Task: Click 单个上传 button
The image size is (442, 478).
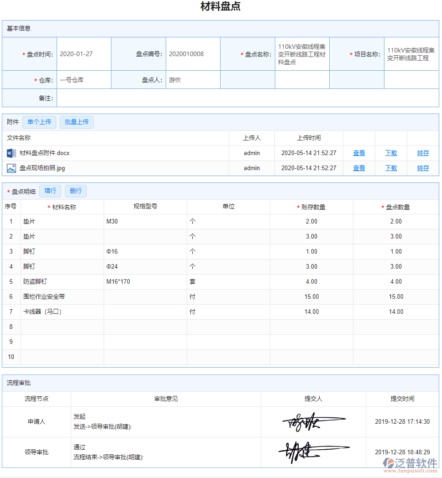Action: point(39,122)
